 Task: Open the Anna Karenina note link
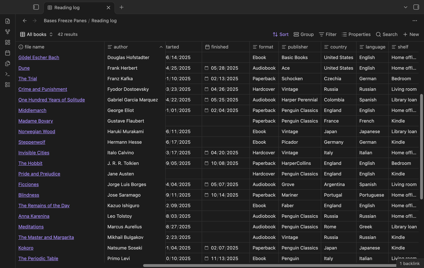[x=34, y=216]
